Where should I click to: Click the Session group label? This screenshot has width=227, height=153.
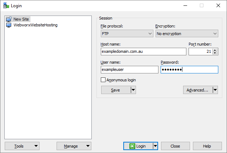(x=106, y=18)
